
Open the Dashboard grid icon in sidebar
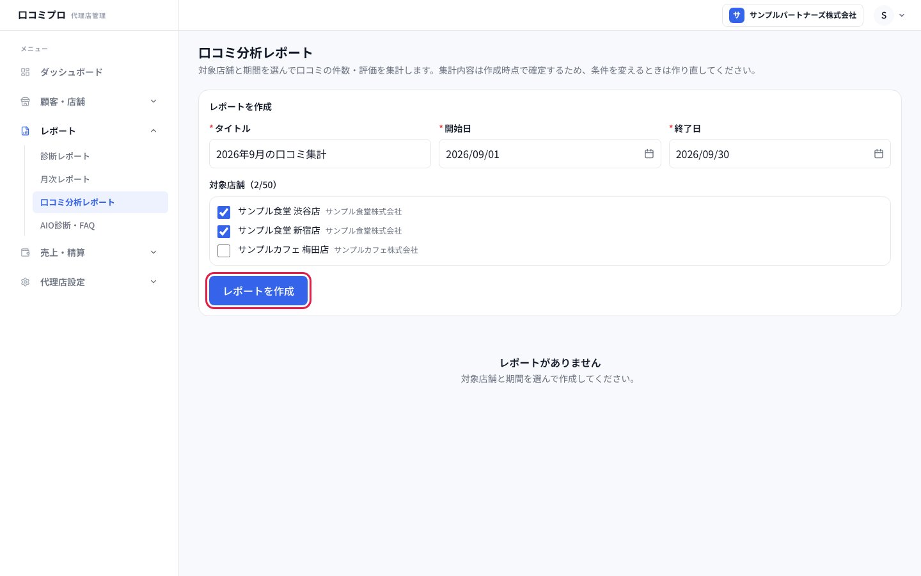pyautogui.click(x=26, y=72)
